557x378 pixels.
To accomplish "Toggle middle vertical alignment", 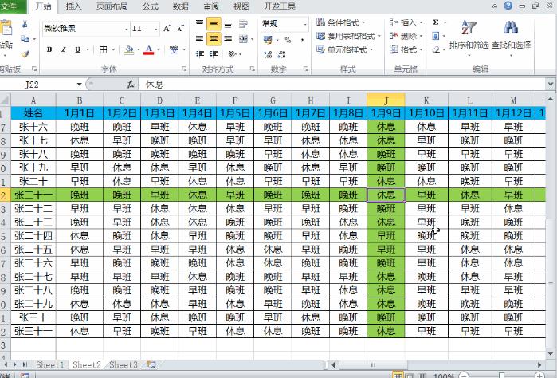I will [214, 24].
